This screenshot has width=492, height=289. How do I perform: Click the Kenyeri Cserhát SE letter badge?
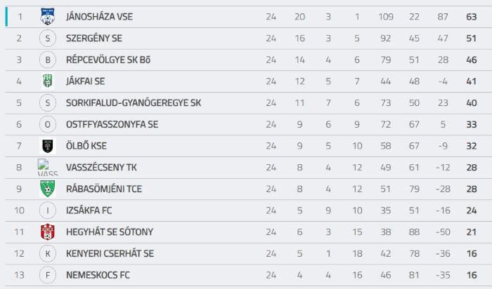pyautogui.click(x=48, y=254)
